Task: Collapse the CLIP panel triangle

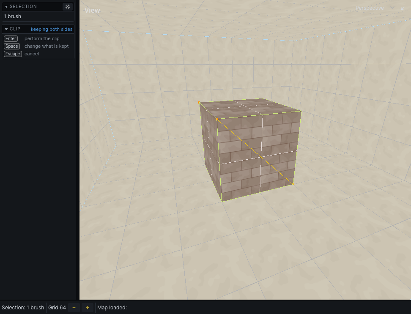Action: (x=6, y=29)
